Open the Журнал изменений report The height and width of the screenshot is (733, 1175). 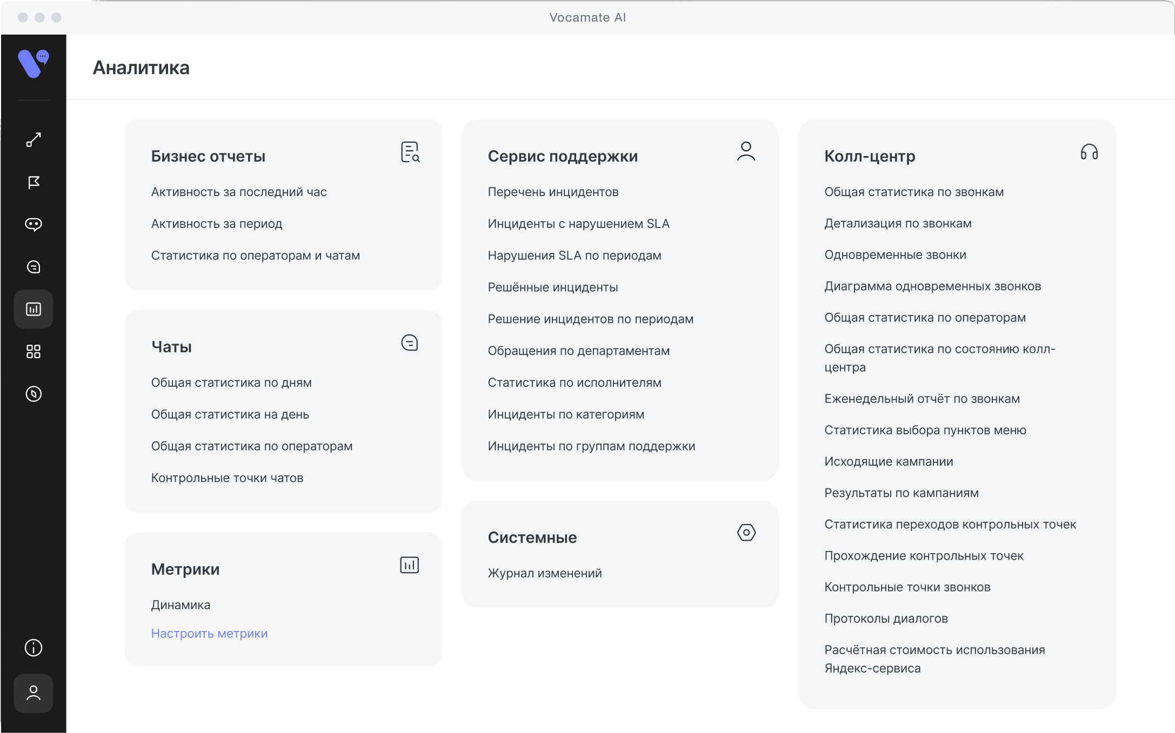pos(544,573)
